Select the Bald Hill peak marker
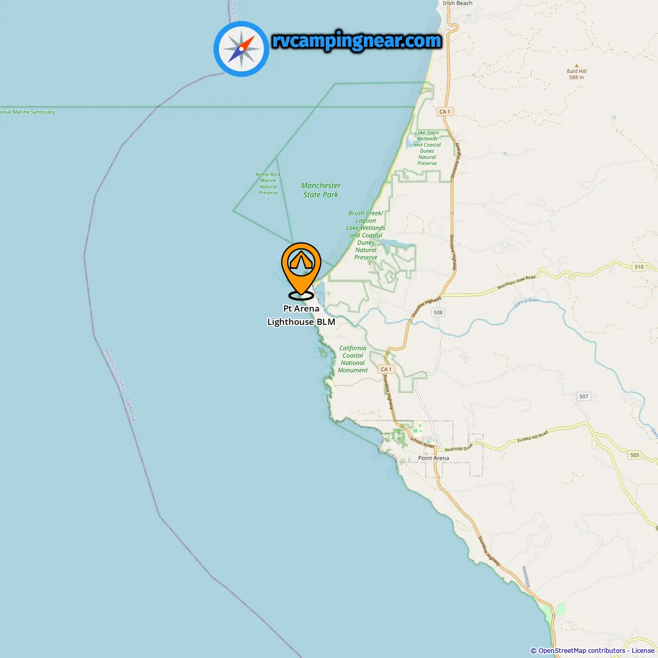The width and height of the screenshot is (658, 658). point(577,66)
